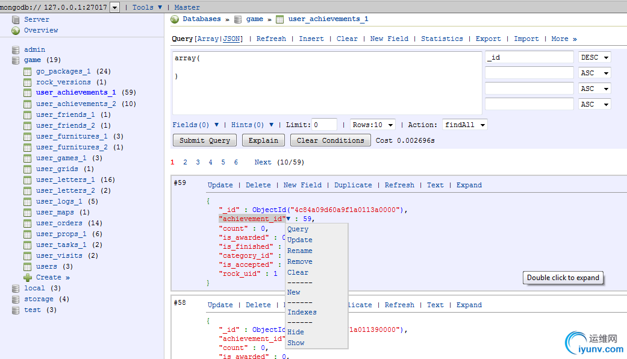
Task: Click the Master link in top bar
Action: click(x=187, y=7)
